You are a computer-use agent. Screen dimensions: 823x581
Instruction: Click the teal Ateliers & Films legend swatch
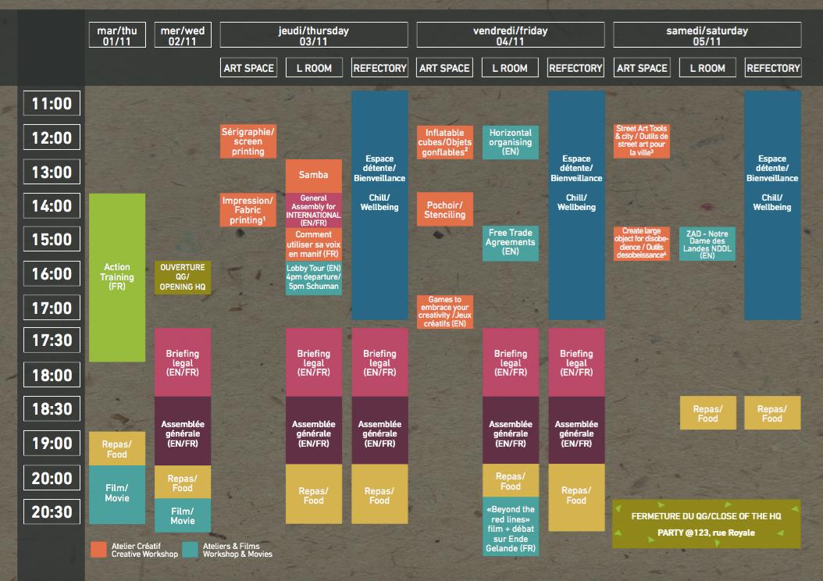click(x=190, y=550)
